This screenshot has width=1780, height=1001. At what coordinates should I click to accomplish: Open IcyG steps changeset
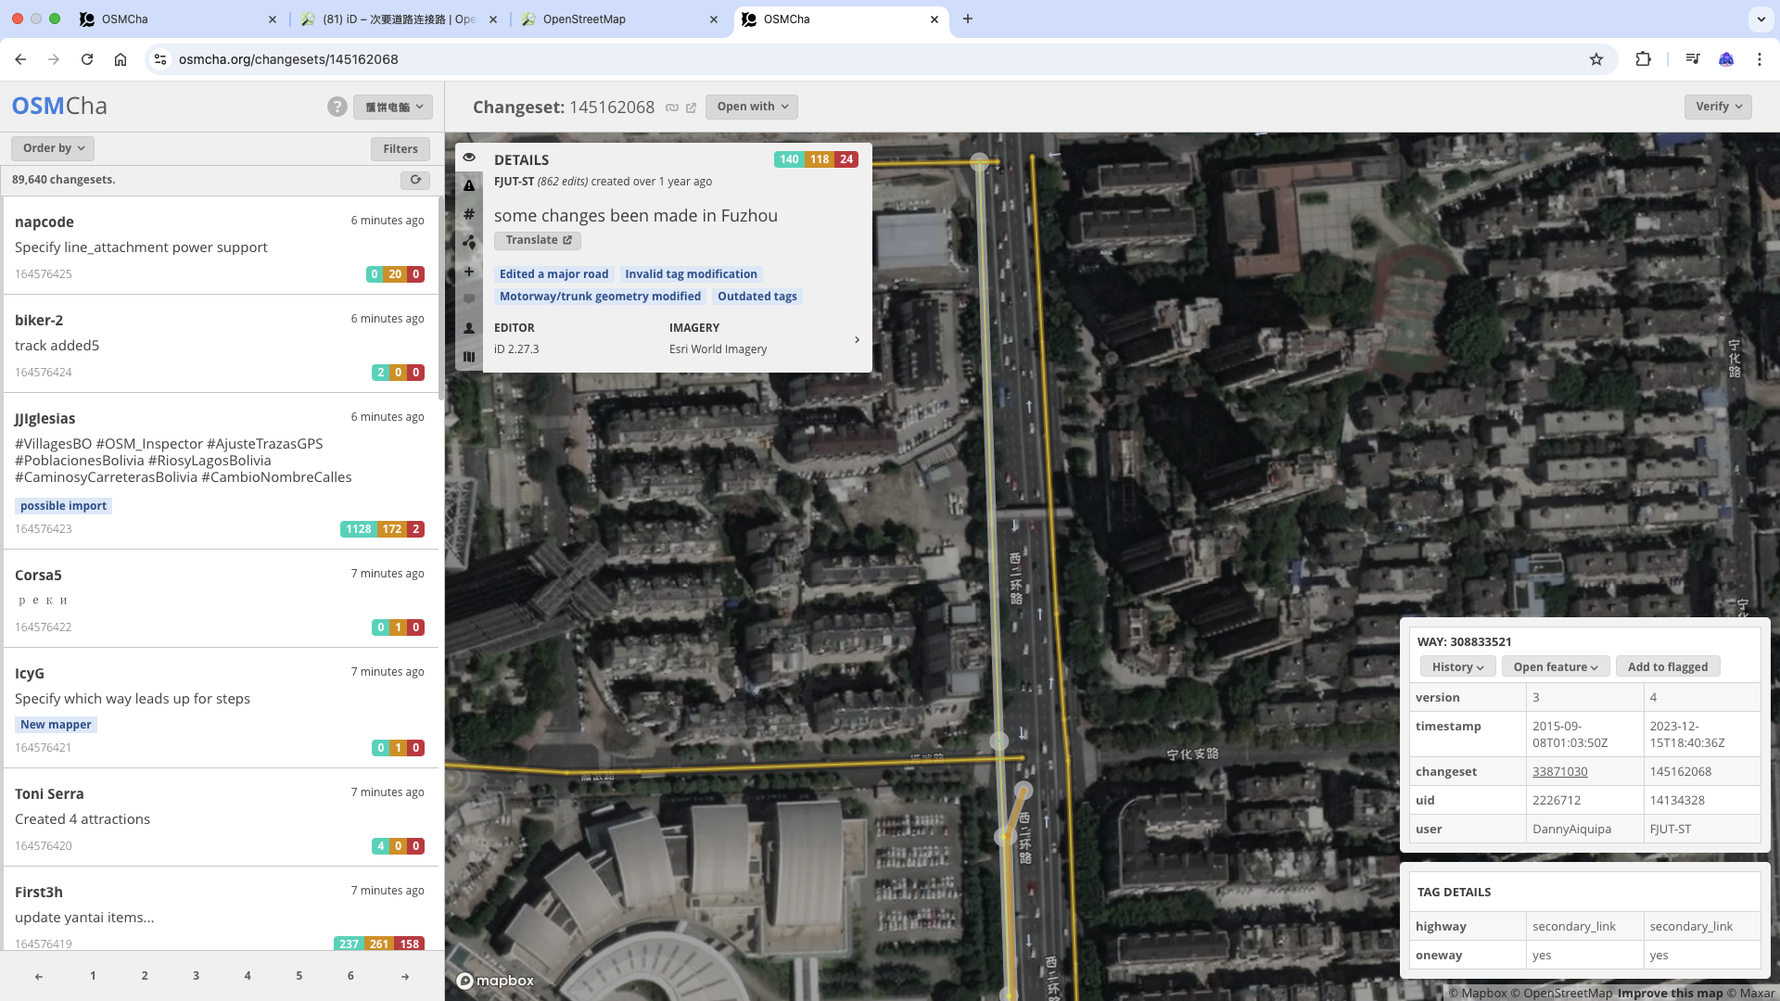tap(220, 708)
